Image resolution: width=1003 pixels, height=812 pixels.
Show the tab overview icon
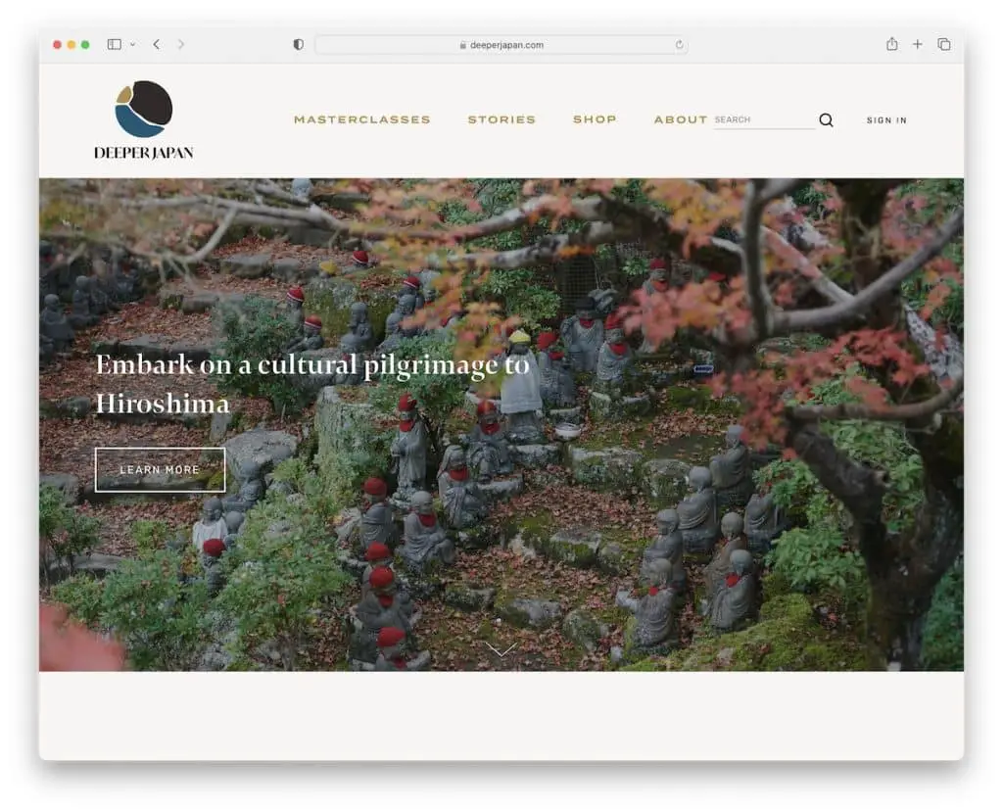pyautogui.click(x=943, y=44)
